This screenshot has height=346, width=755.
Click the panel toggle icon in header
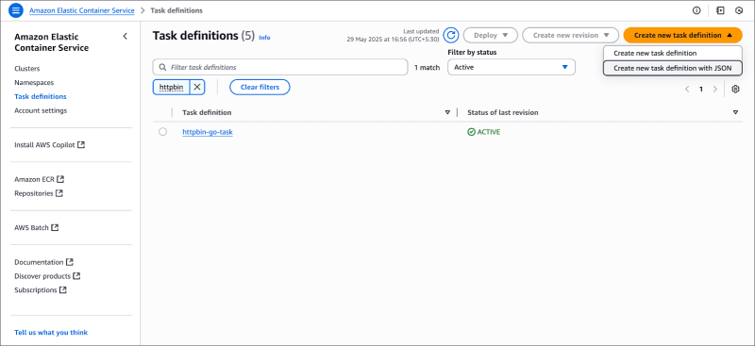(720, 10)
